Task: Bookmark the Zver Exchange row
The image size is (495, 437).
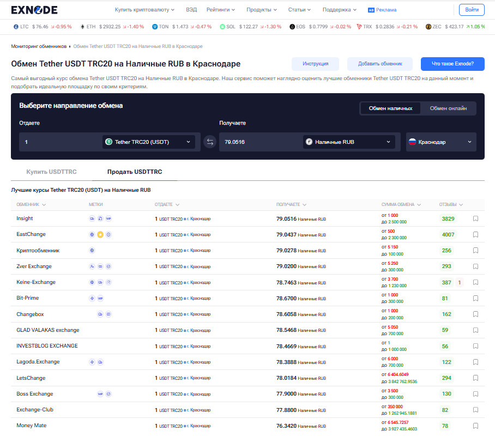Action: [475, 266]
